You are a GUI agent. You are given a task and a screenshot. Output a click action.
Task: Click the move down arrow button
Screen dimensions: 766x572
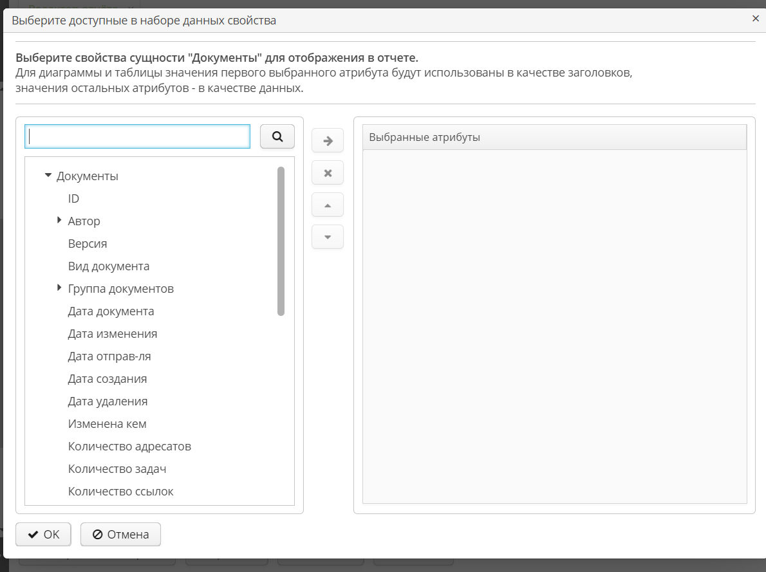point(328,237)
